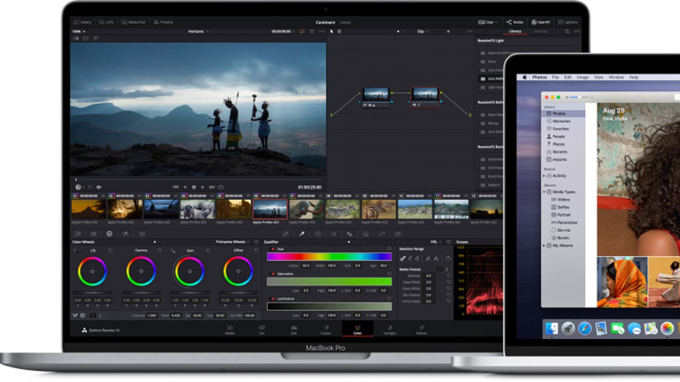Select clip 01 thumbnail in the timeline strip
This screenshot has height=382, width=680.
88,208
